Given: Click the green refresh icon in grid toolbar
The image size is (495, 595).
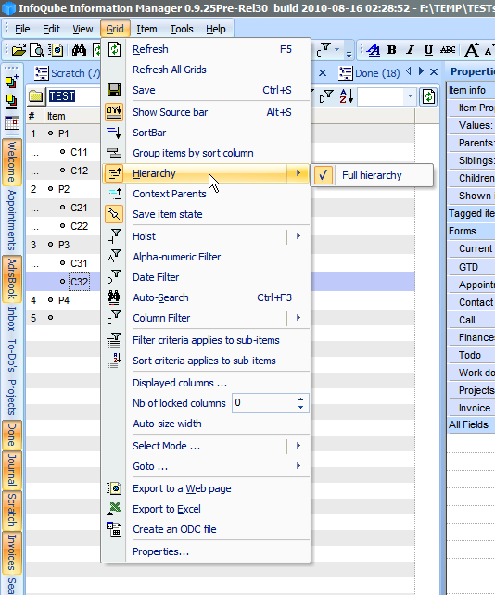Looking at the screenshot, I should point(428,96).
